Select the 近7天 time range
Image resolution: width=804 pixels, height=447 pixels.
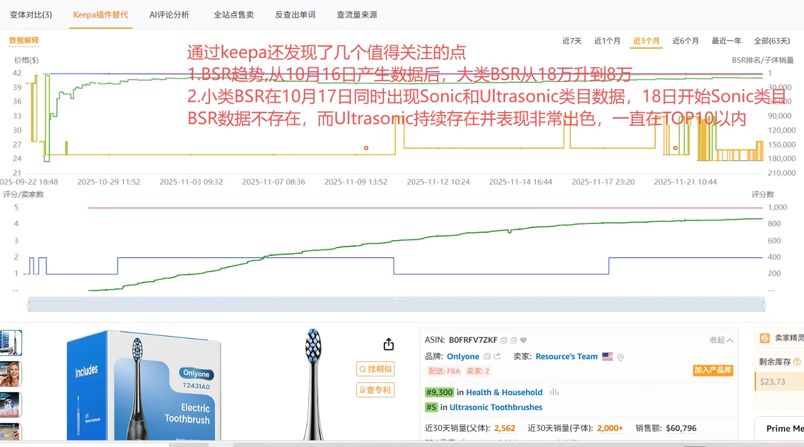point(571,40)
